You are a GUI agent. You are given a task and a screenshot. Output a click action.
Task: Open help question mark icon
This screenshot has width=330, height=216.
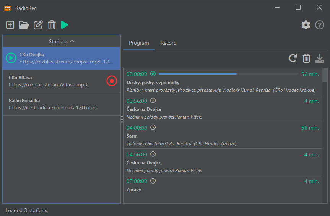tap(319, 25)
